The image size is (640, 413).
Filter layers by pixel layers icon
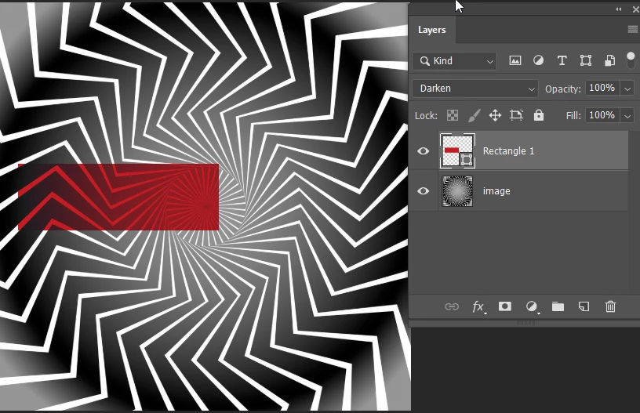click(x=515, y=61)
